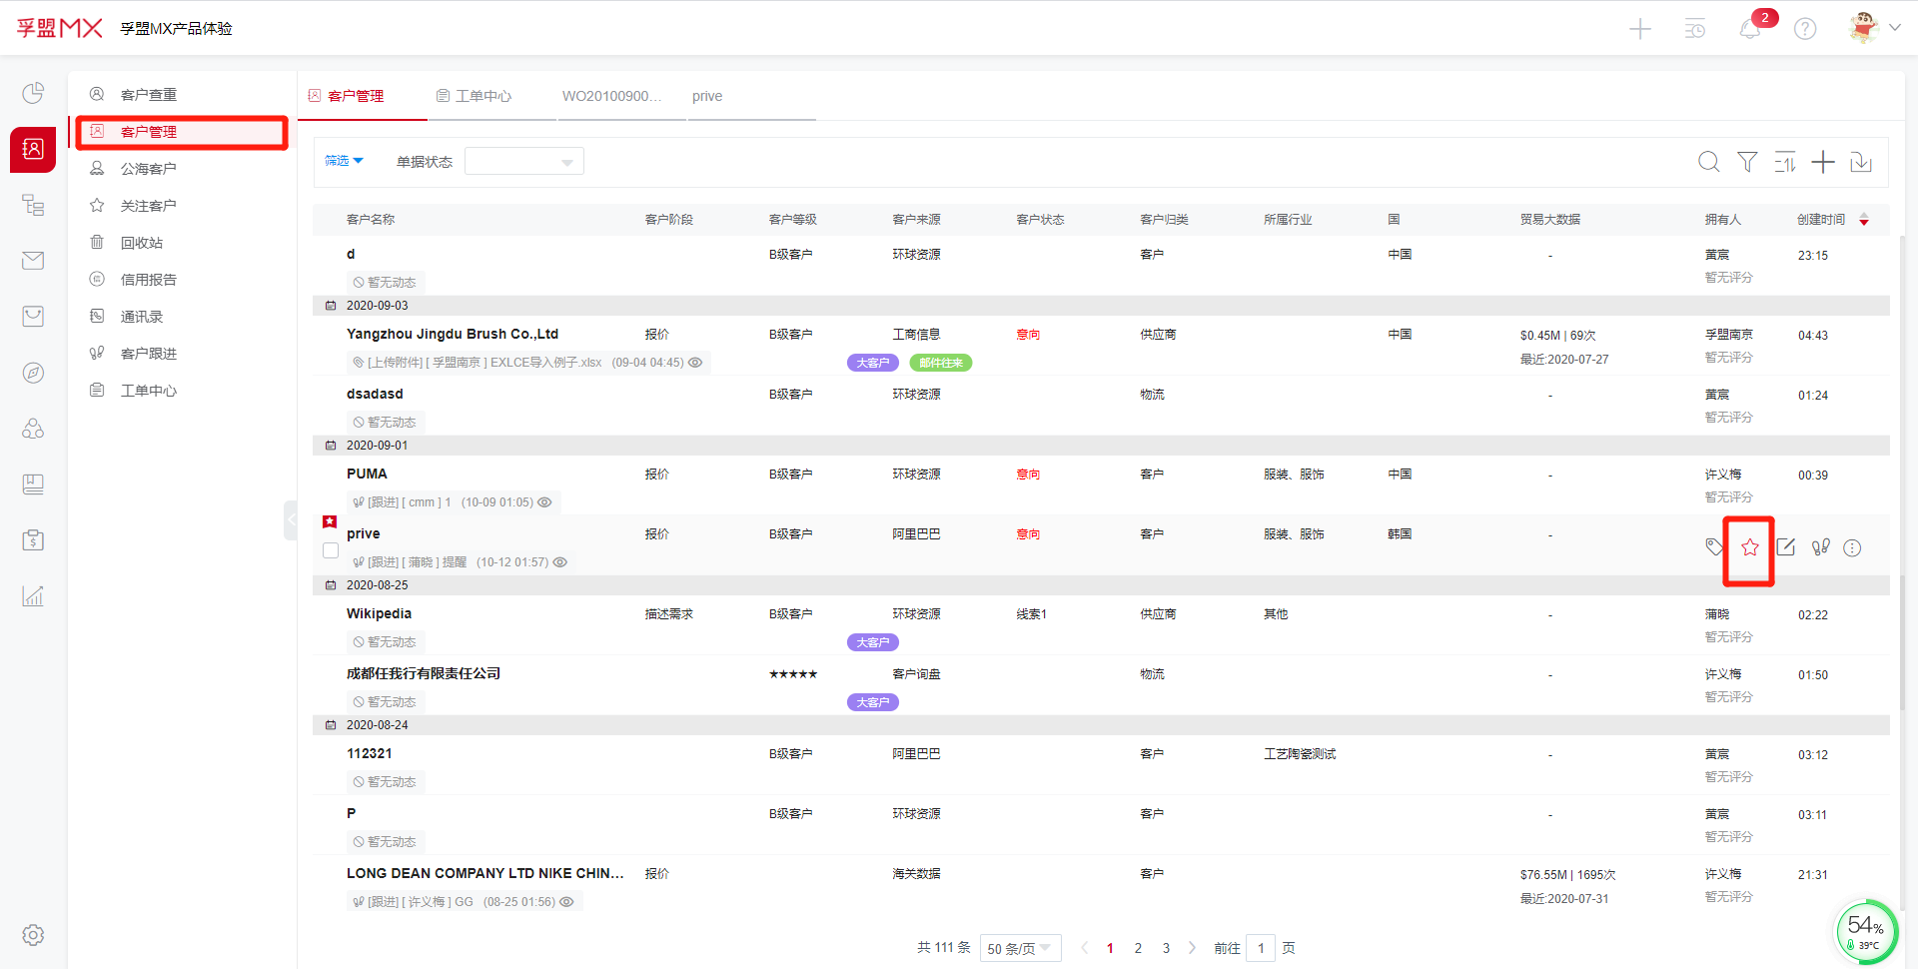The image size is (1918, 969).
Task: Select 公海客户 in the side menu
Action: click(148, 169)
